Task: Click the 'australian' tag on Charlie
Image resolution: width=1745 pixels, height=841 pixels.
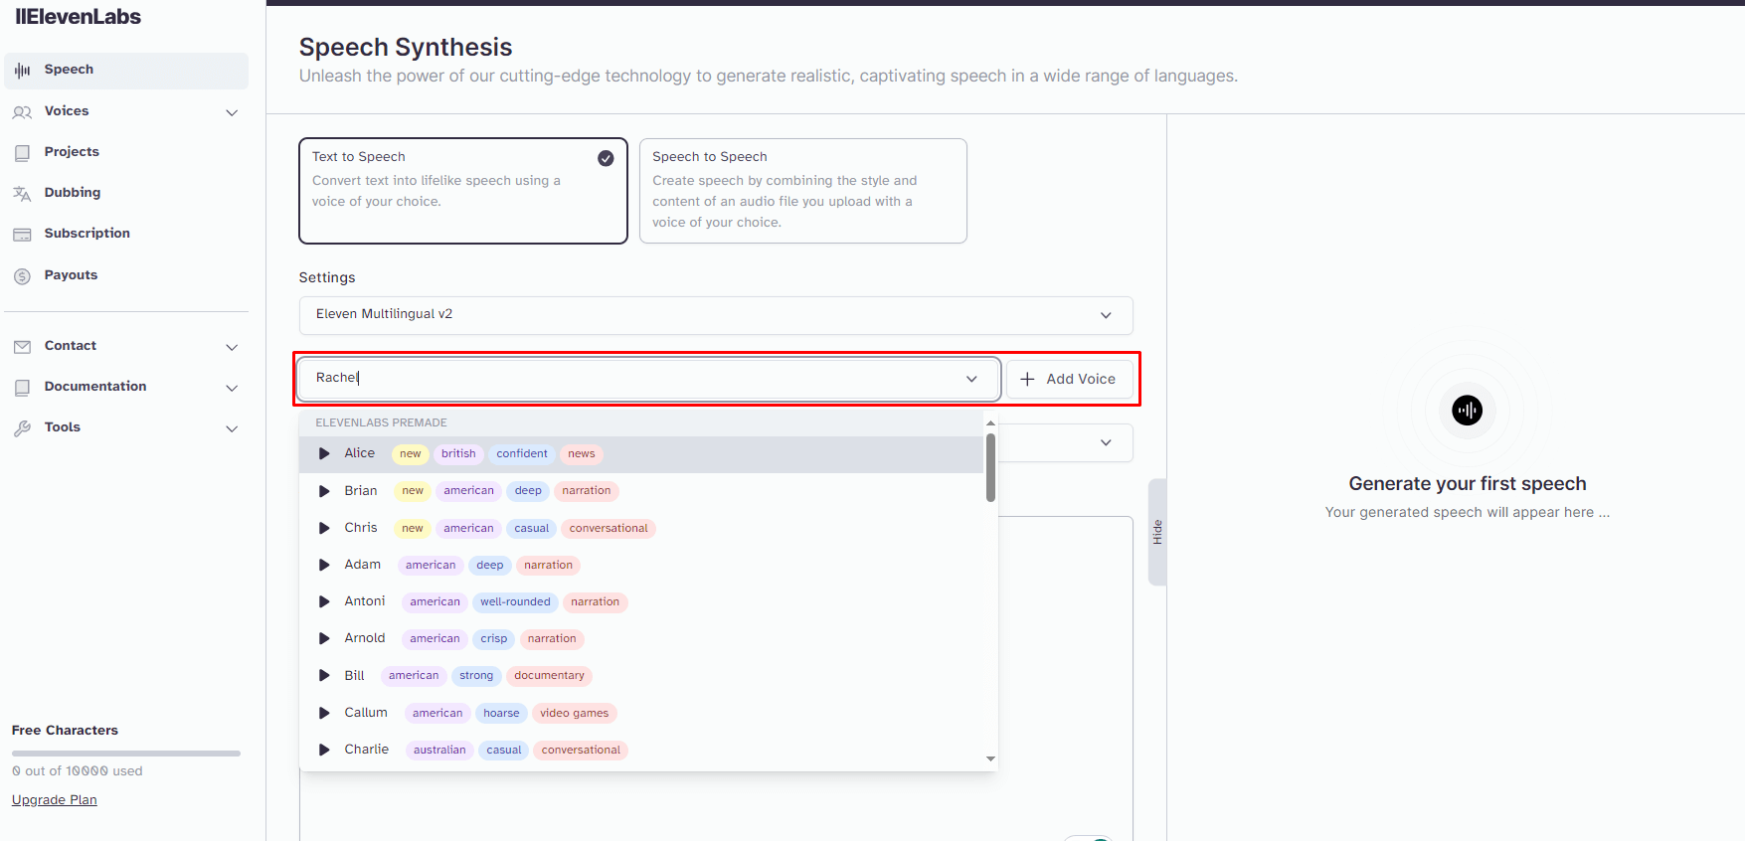Action: [x=439, y=751]
